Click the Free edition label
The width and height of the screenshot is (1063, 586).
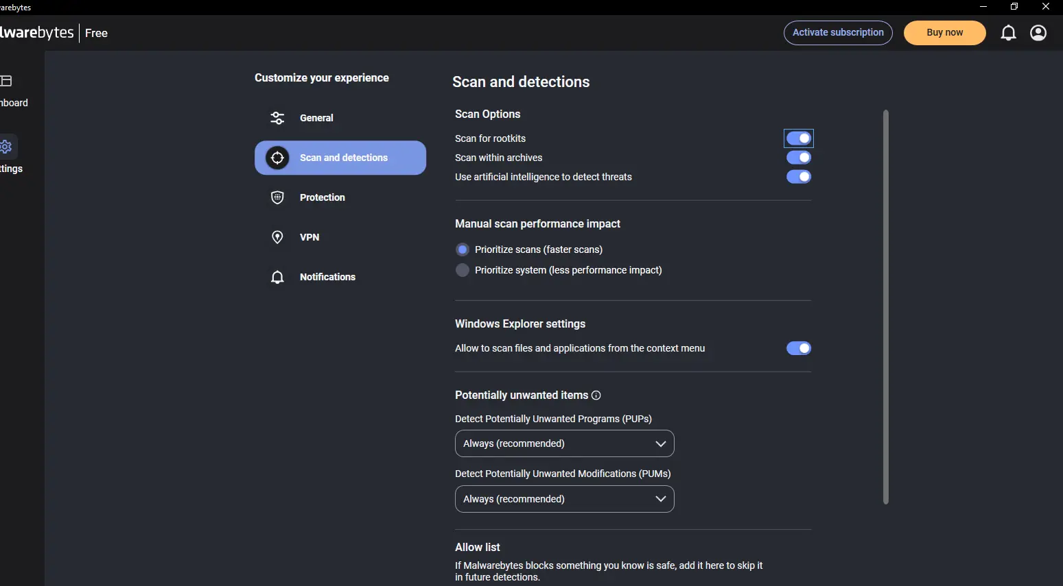point(97,33)
